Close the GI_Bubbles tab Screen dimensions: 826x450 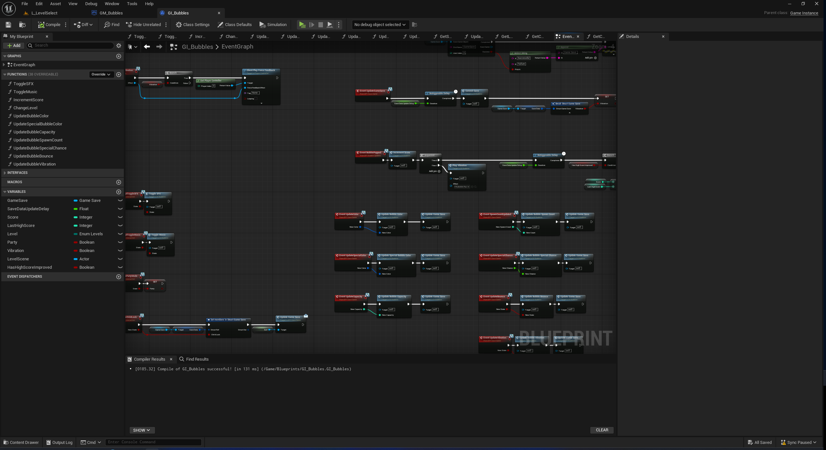coord(219,13)
